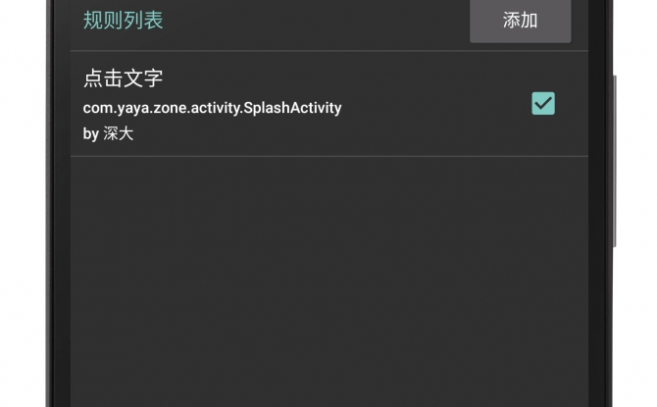Disable the SplashActivity rule via its checkbox
This screenshot has width=657, height=407.
pos(543,104)
